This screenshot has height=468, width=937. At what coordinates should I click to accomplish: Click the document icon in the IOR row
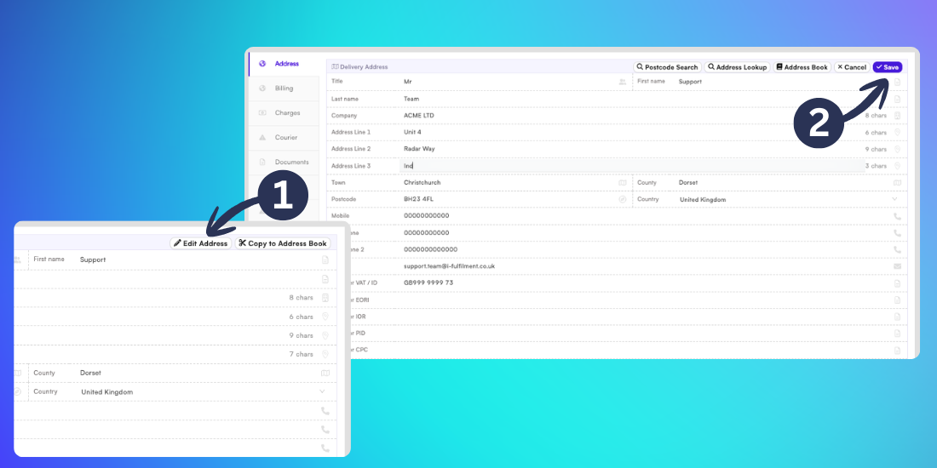point(897,317)
